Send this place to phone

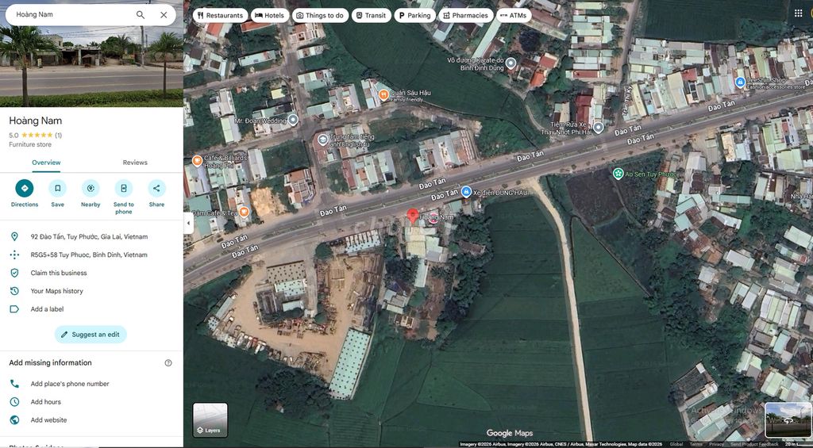click(124, 189)
